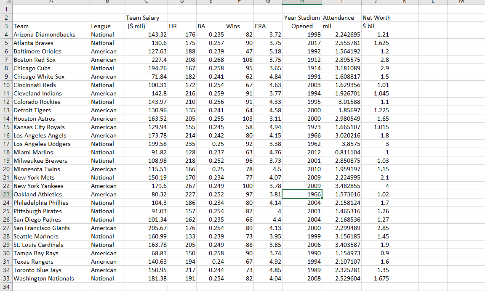
Task: Click the Net Worth header cell
Action: pos(376,18)
